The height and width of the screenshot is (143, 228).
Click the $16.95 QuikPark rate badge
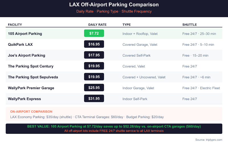(x=94, y=44)
